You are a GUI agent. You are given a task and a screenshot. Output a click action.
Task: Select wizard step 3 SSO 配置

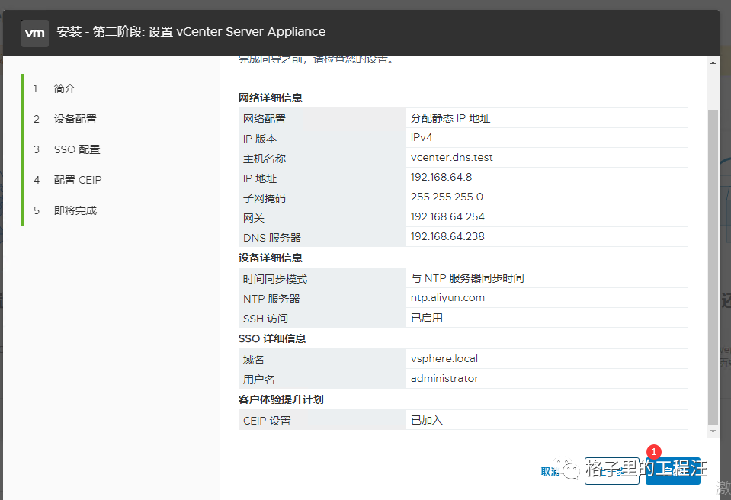[77, 149]
